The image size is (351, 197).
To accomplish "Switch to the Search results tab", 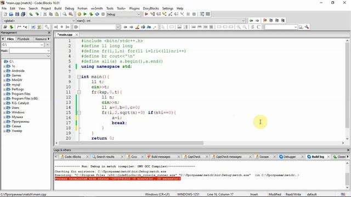I will [105, 157].
